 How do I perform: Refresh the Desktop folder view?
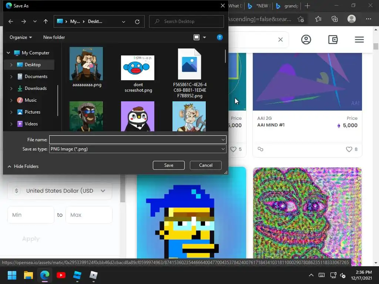137,22
